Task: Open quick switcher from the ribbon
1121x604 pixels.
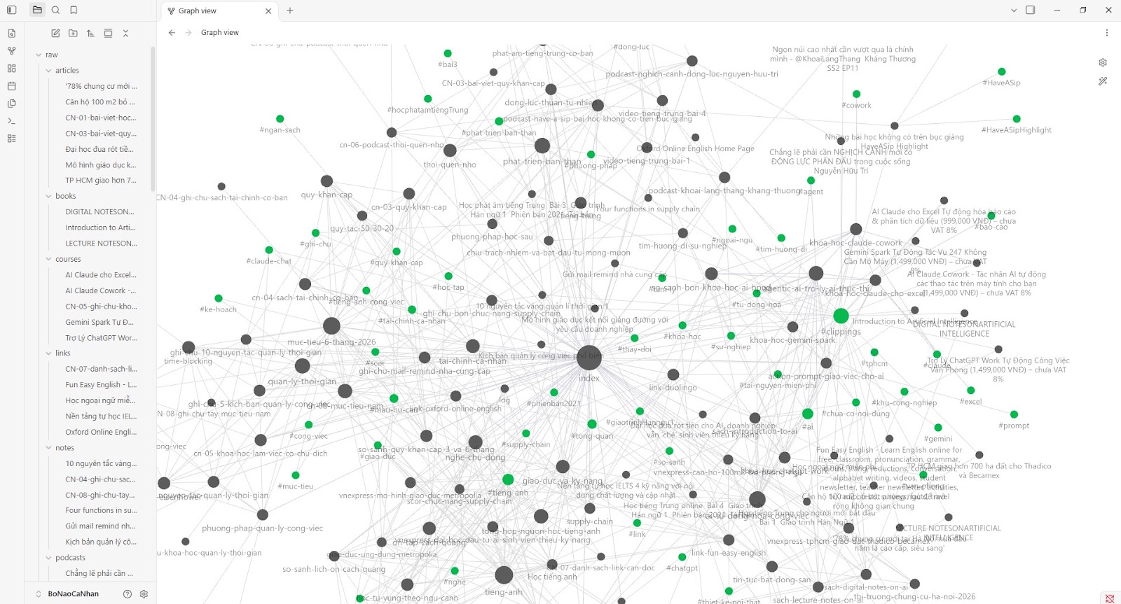Action: coord(11,34)
